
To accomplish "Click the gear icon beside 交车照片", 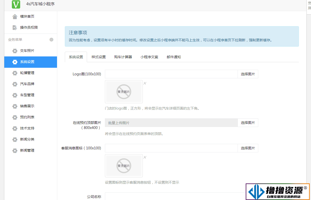I will [x=15, y=51].
